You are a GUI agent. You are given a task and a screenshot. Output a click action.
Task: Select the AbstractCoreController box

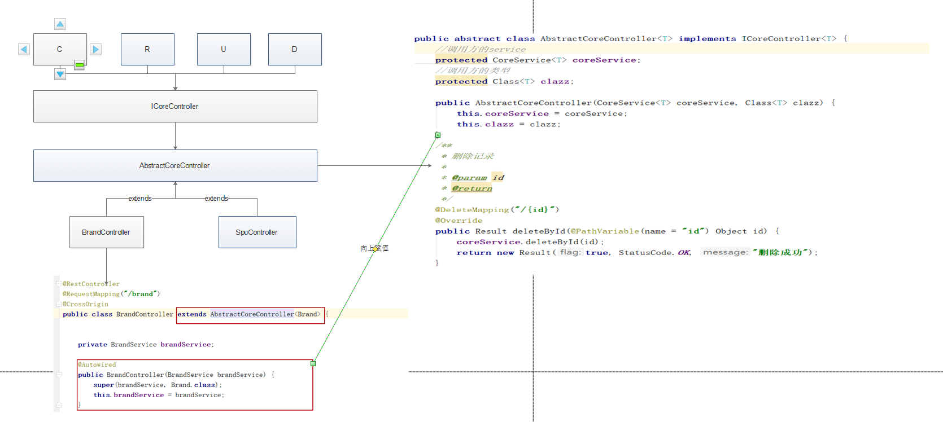point(175,165)
